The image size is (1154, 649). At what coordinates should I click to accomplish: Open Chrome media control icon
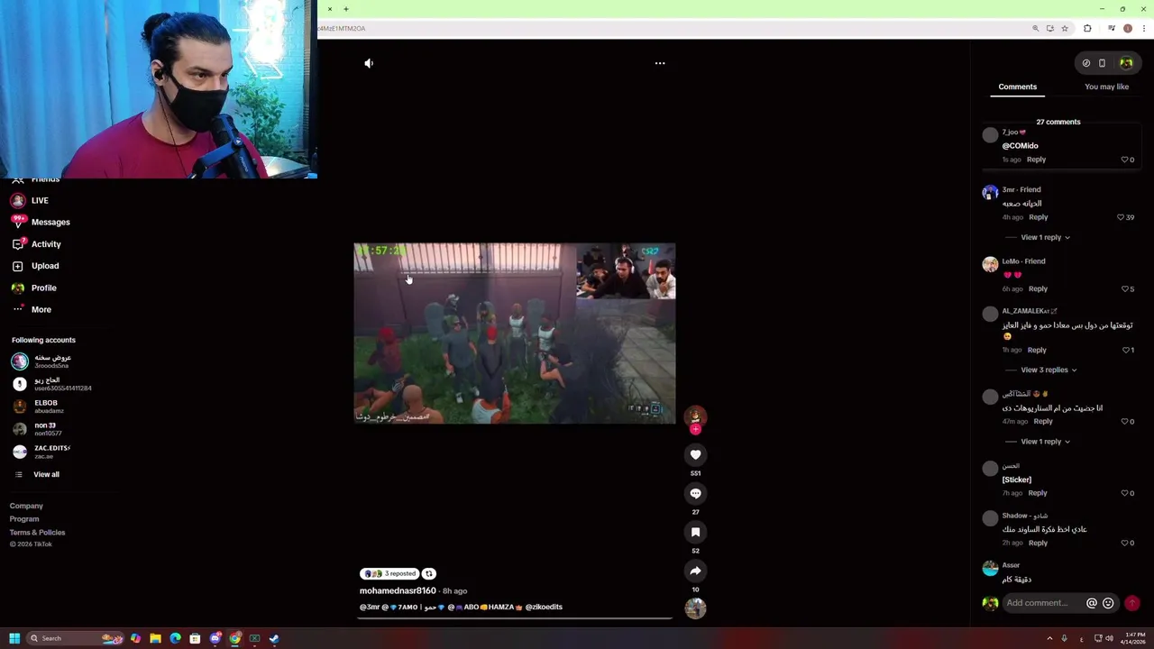pos(1112,29)
